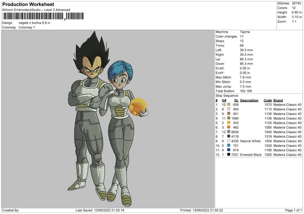Click the yellow swatch in stop row 5

pyautogui.click(x=229, y=123)
